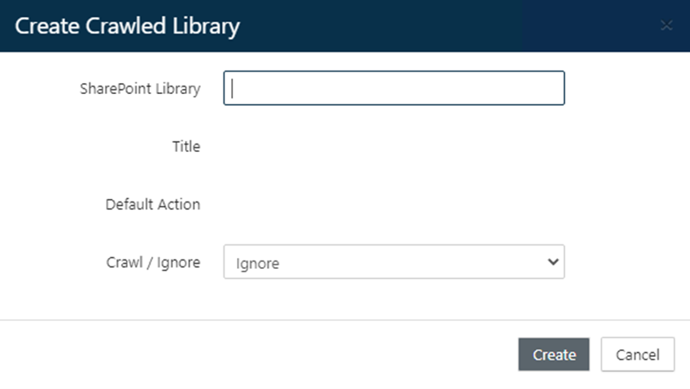Click the Create Crawled Library heading text
The height and width of the screenshot is (389, 690).
[x=128, y=26]
